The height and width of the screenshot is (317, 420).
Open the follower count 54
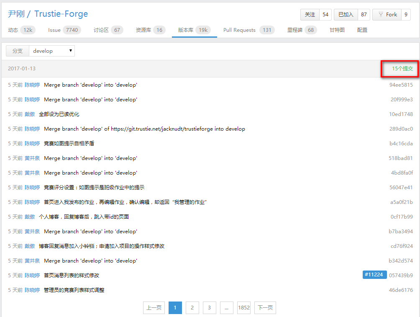[x=325, y=15]
